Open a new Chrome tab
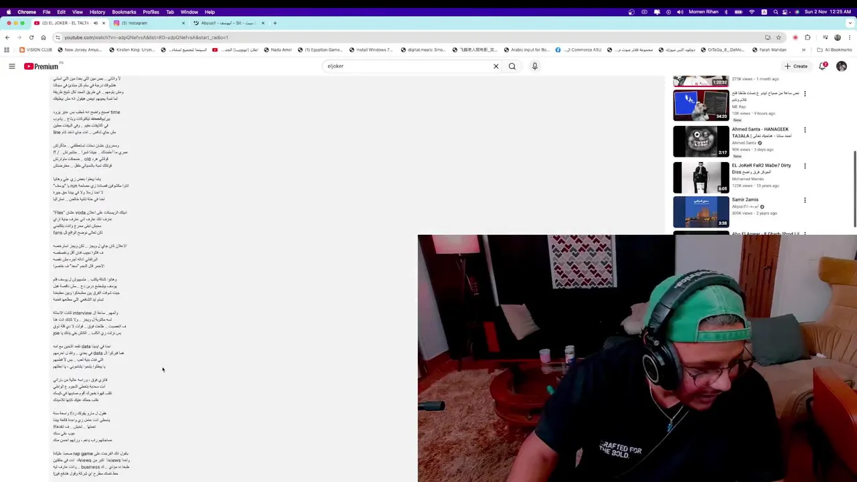 click(275, 23)
